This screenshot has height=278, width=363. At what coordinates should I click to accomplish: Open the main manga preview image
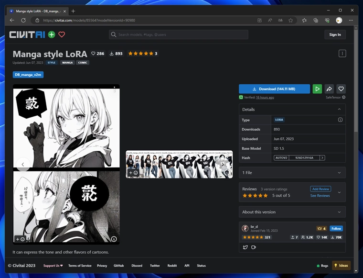[x=66, y=165]
